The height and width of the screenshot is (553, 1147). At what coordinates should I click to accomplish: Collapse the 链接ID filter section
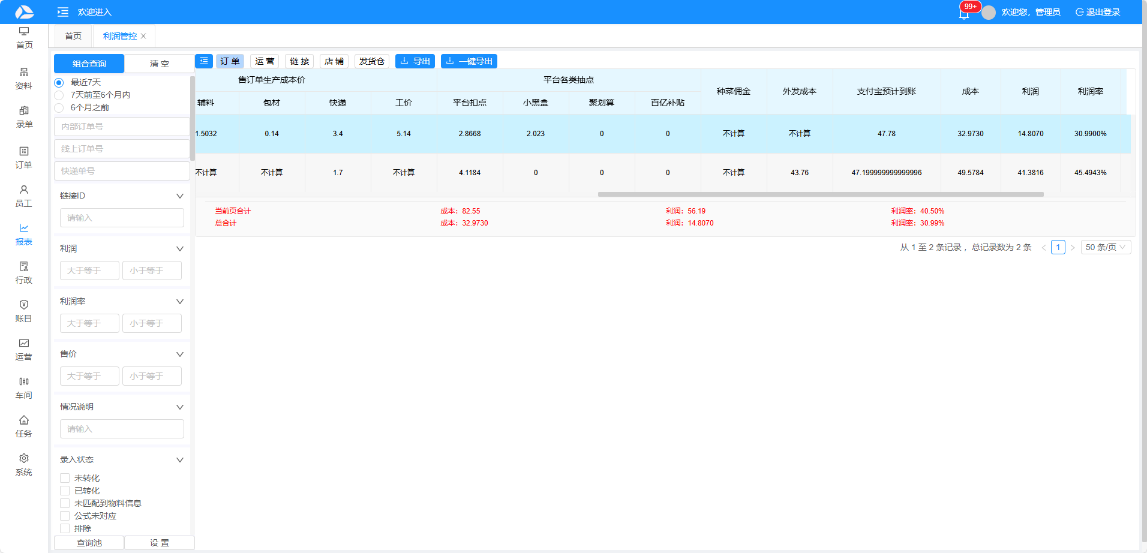[179, 196]
